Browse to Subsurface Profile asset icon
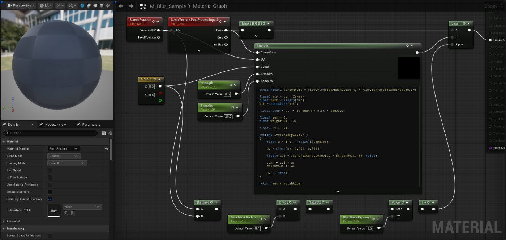 click(x=73, y=213)
